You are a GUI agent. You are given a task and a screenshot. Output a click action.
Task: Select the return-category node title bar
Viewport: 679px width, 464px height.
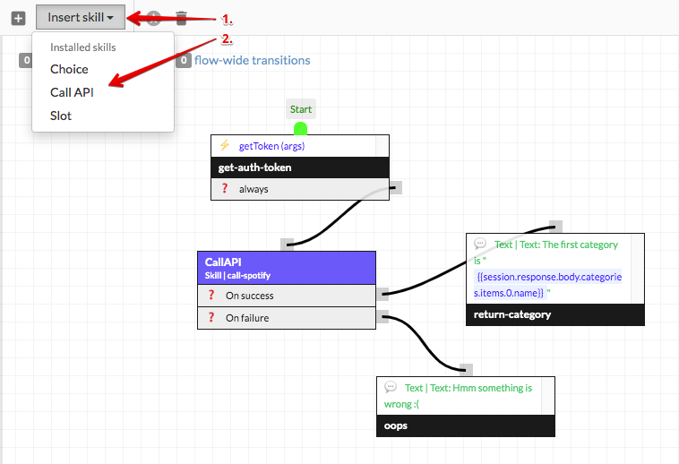point(555,314)
